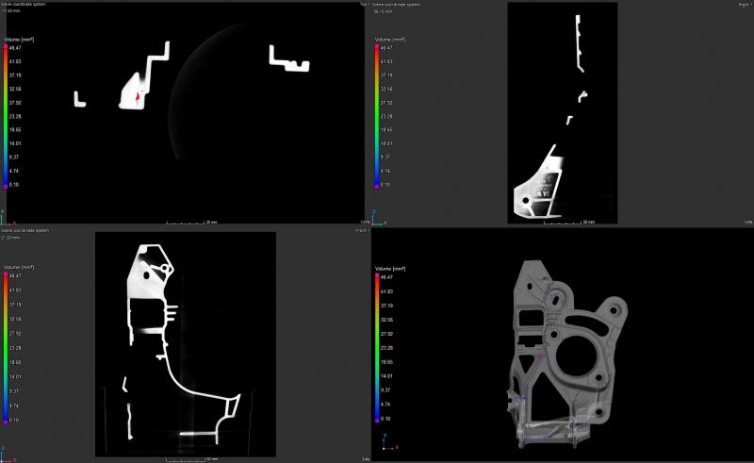754x463 pixels.
Task: Click the 'Scene coordinate system' label in top view
Action: tap(24, 4)
